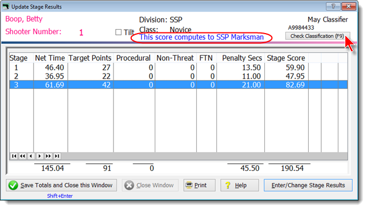Click total target points 91
367x209 pixels.
coord(107,168)
